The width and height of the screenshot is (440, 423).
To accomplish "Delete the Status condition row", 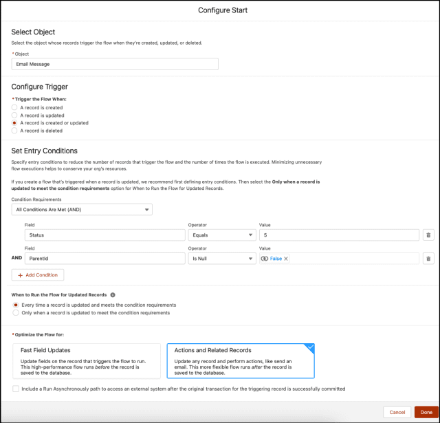I will coord(428,235).
